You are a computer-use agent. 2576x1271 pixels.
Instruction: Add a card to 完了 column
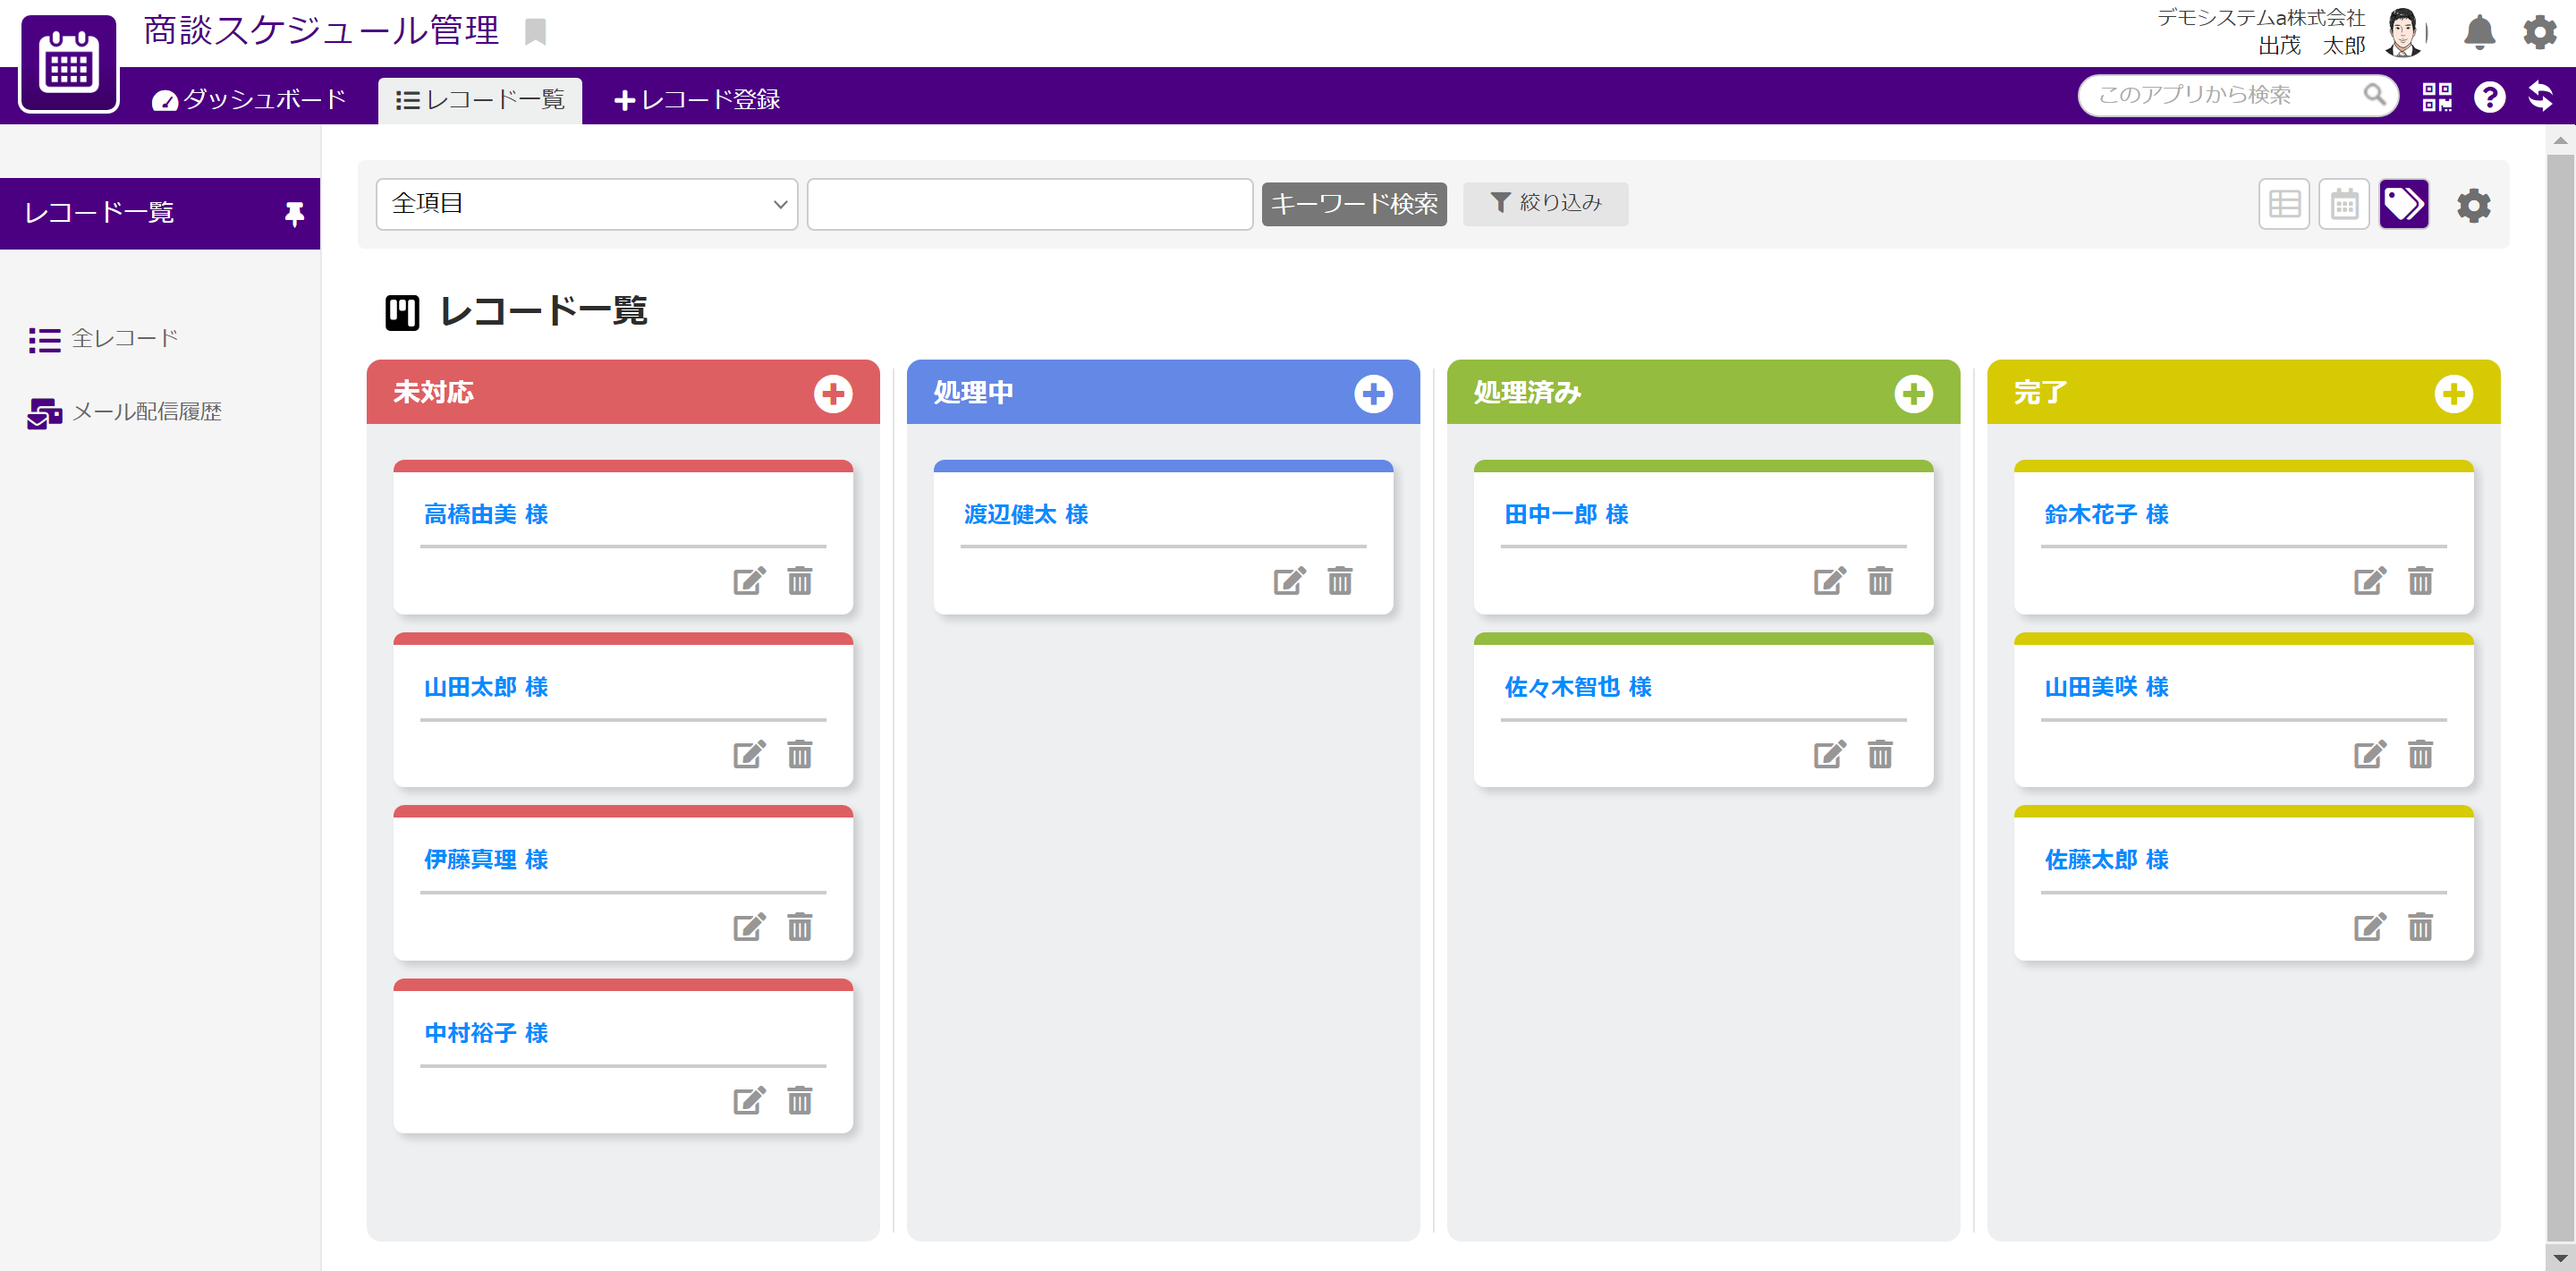tap(2453, 393)
